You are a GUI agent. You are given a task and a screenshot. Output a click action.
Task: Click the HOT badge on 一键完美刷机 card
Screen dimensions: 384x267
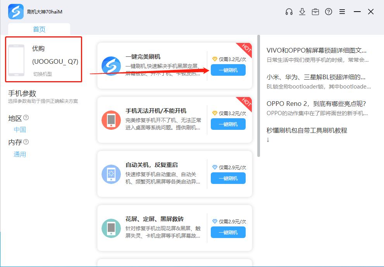pyautogui.click(x=245, y=49)
